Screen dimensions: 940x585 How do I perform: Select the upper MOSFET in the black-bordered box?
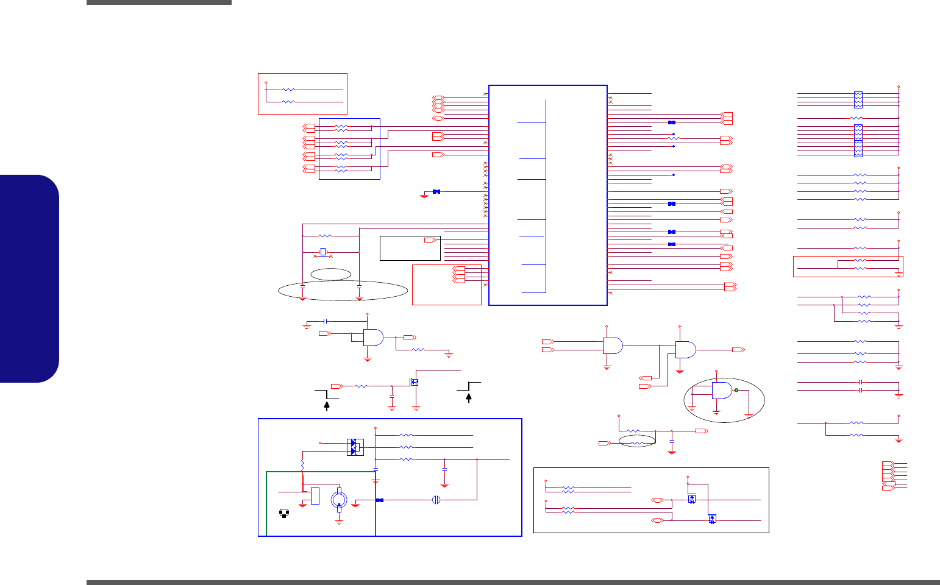click(x=692, y=498)
